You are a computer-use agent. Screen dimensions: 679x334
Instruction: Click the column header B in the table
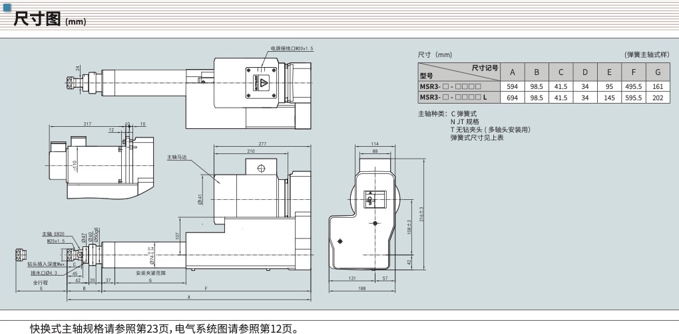point(537,72)
